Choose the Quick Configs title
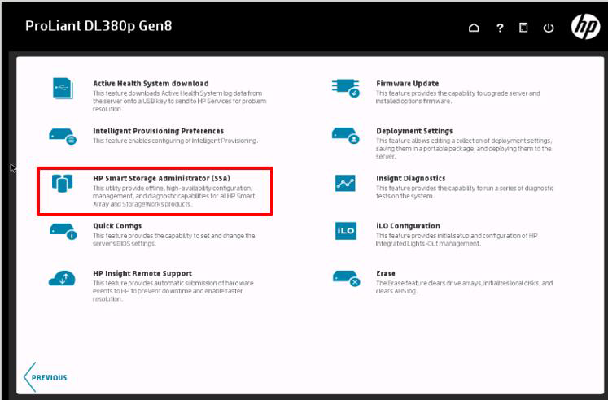 [117, 226]
